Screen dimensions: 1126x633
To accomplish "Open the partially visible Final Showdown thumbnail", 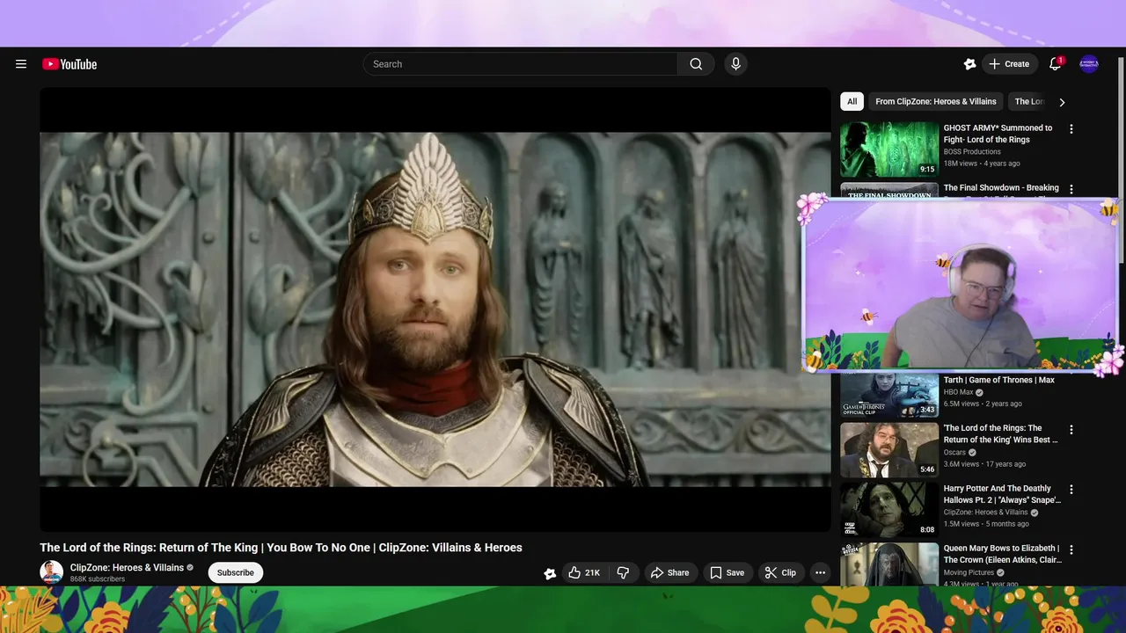I will (x=889, y=191).
